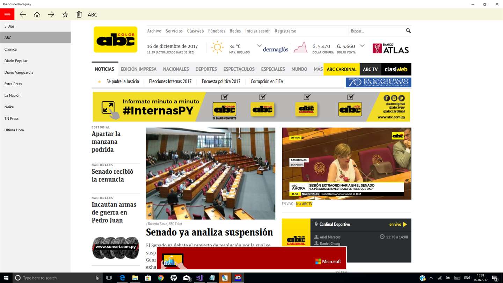Show hidden system tray icons
503x283 pixels.
pyautogui.click(x=431, y=278)
